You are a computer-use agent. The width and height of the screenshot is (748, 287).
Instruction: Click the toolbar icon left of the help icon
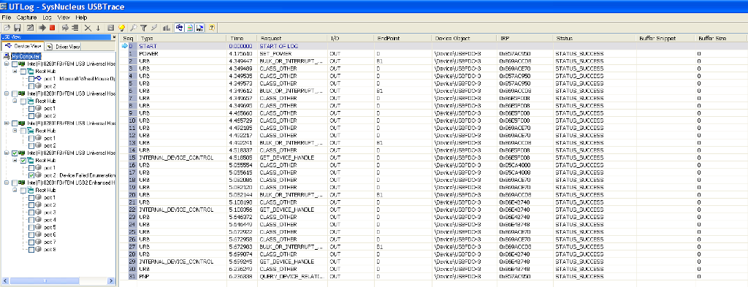(200, 28)
